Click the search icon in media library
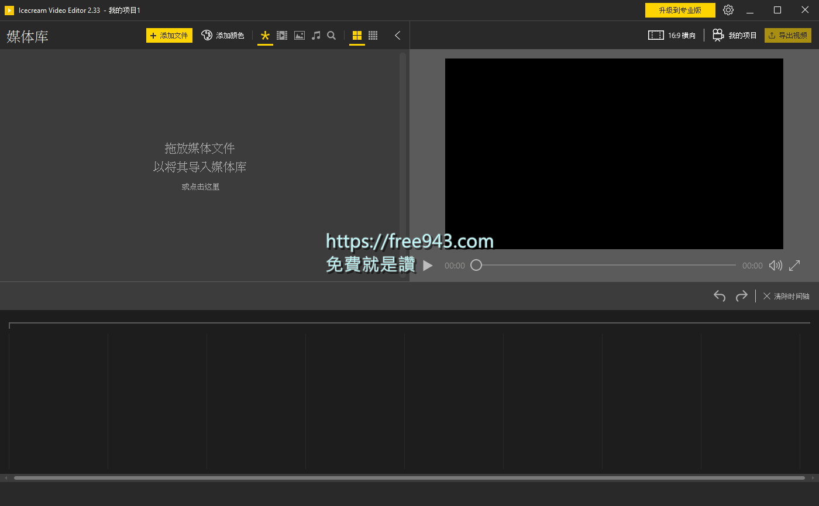 pyautogui.click(x=331, y=35)
